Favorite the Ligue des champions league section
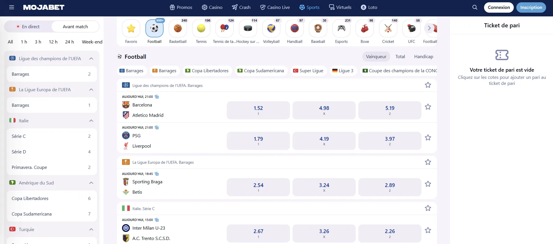 428,85
